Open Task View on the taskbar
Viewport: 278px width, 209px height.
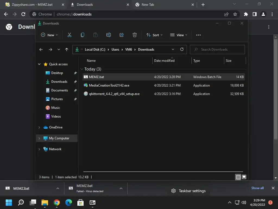(33, 202)
